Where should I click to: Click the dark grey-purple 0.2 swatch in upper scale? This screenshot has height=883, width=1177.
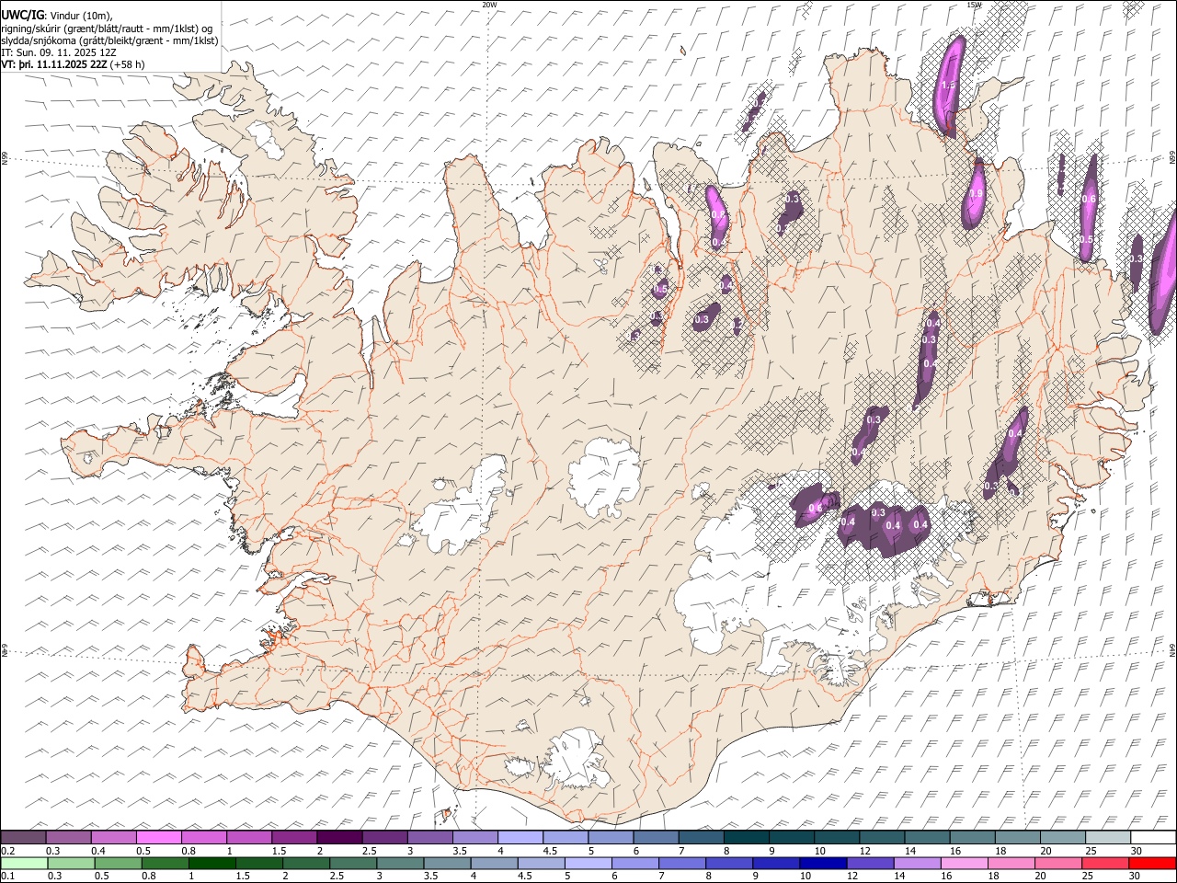click(23, 837)
